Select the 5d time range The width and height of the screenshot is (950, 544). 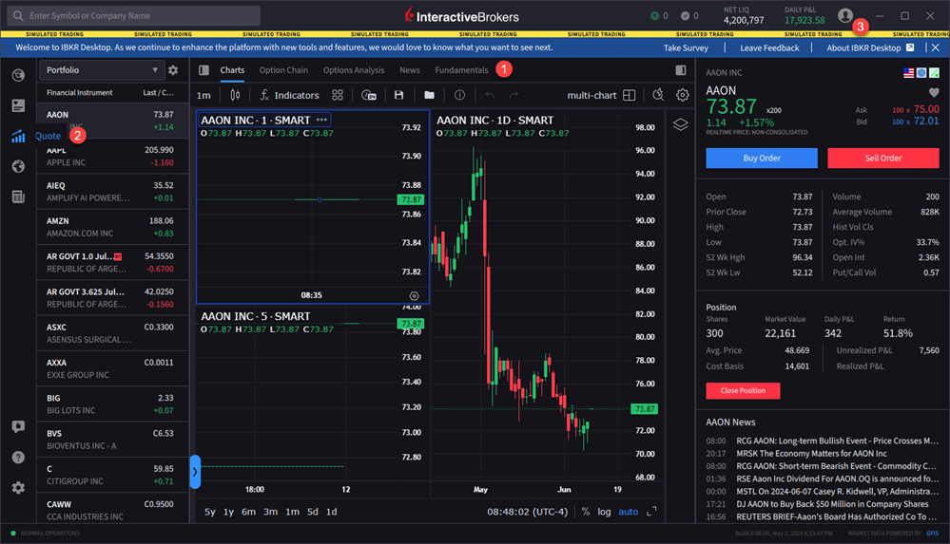coord(313,512)
